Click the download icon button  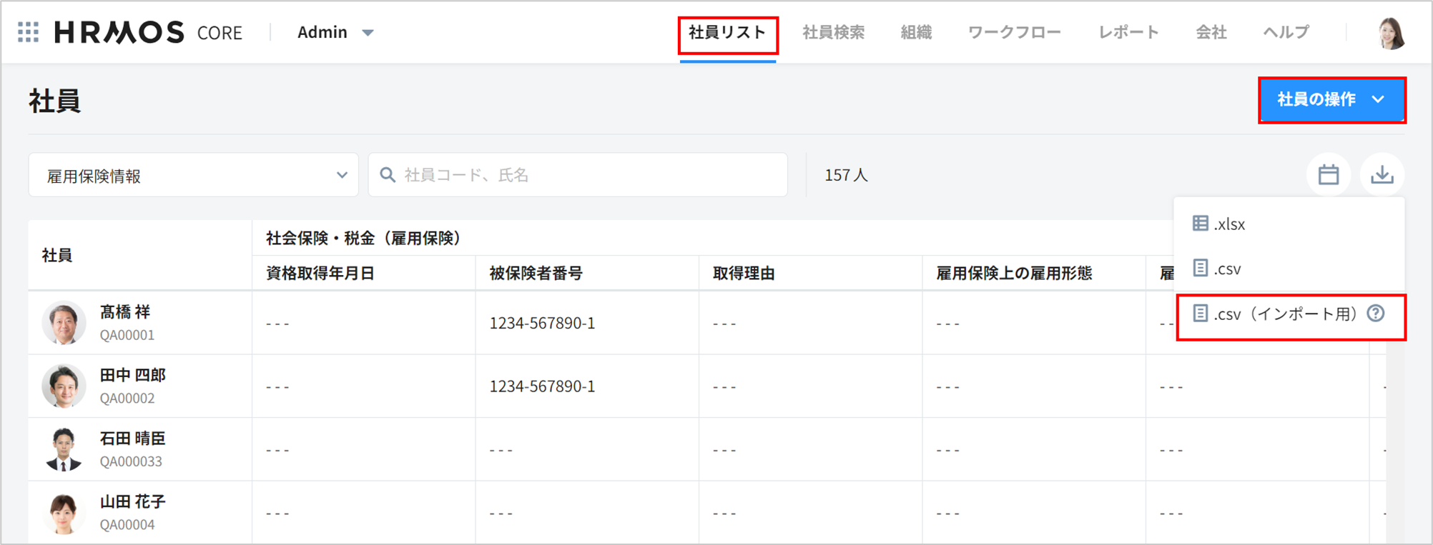1382,175
